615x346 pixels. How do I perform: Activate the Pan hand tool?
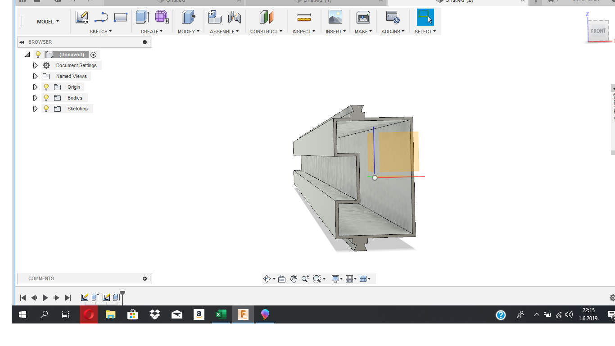[x=294, y=279]
